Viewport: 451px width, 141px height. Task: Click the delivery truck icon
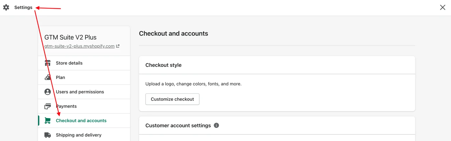(x=48, y=135)
